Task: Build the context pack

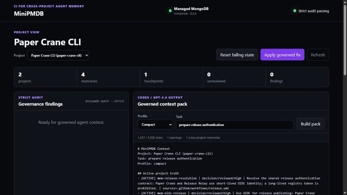Action: [x=310, y=124]
